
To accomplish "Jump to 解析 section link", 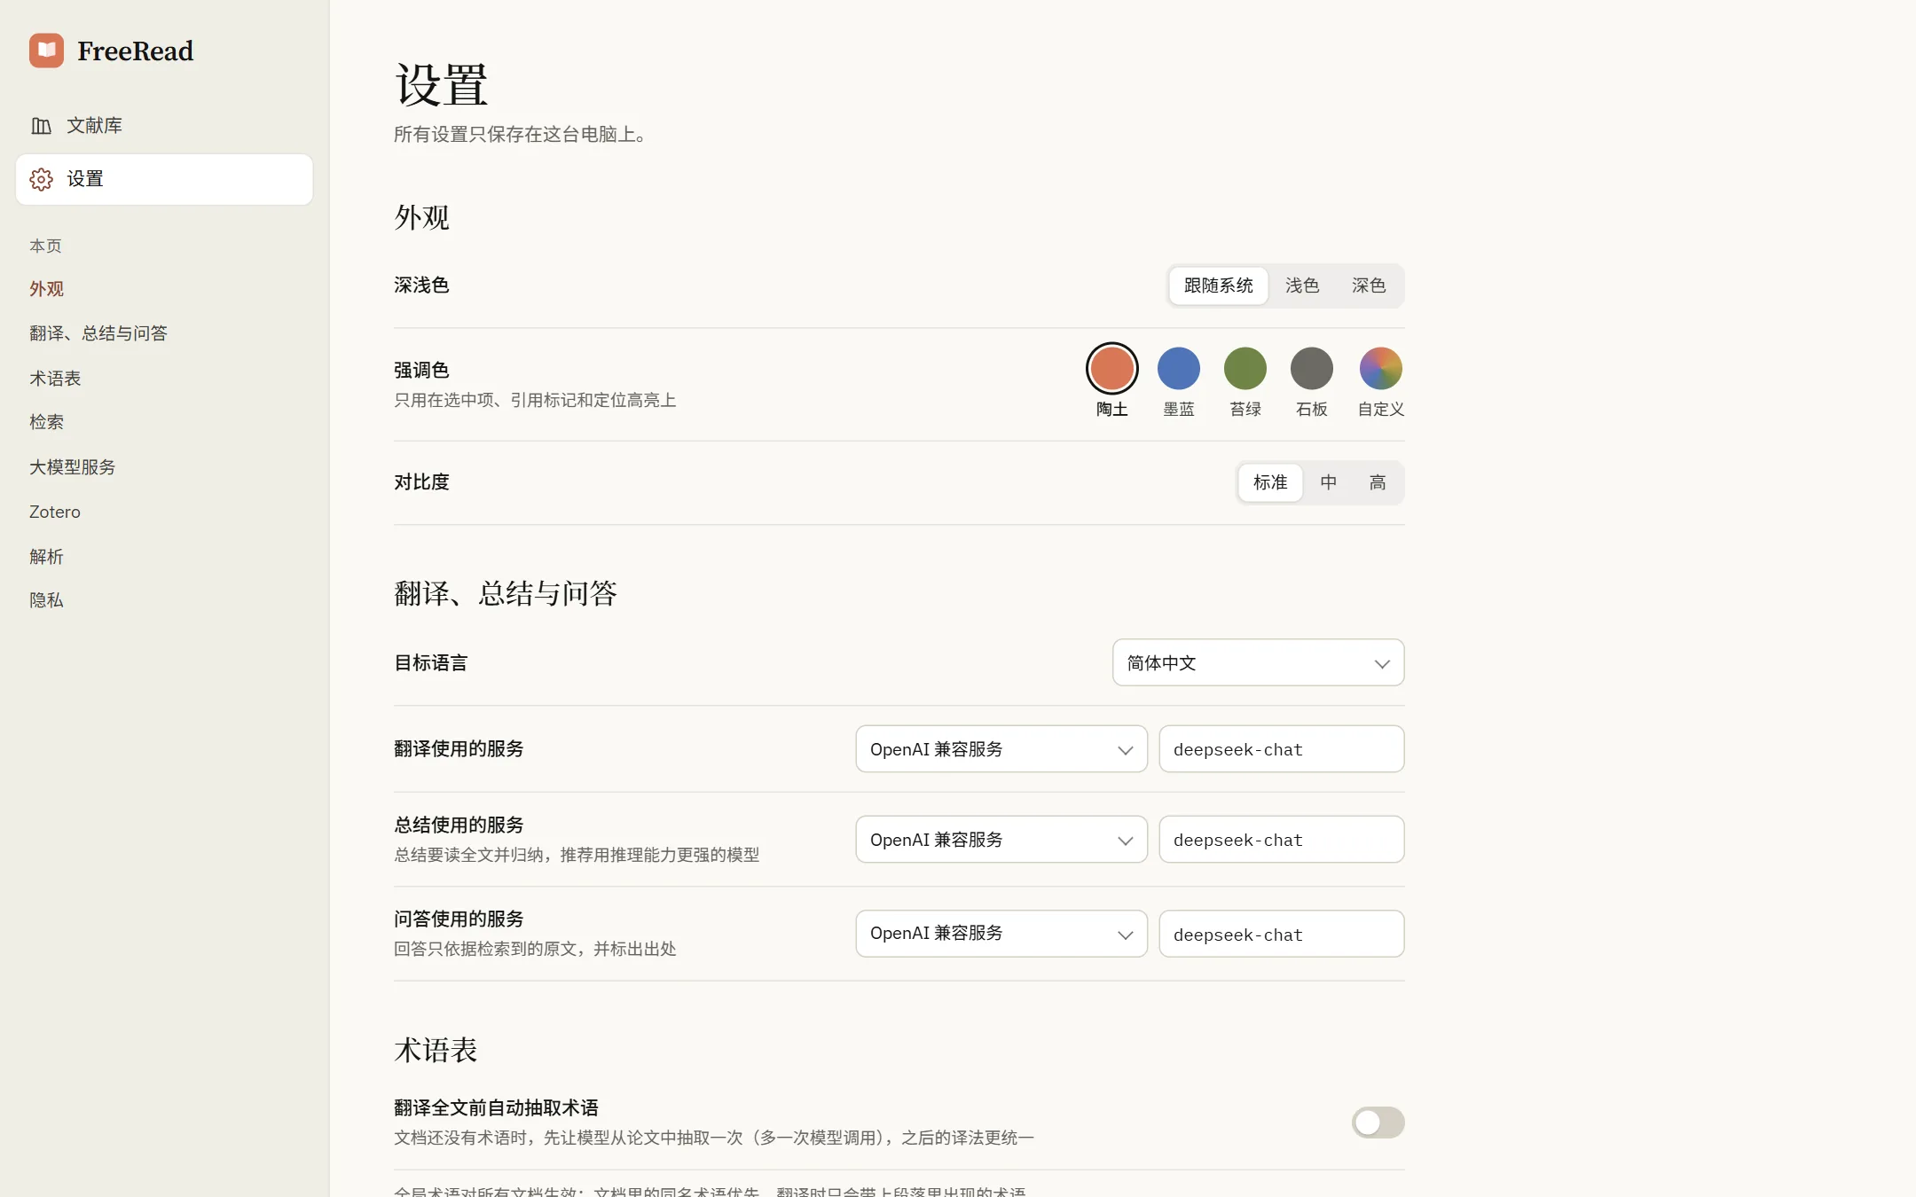I will [x=46, y=557].
